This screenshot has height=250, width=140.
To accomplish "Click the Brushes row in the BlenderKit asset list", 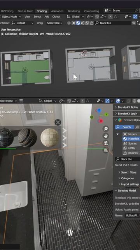I will [x=131, y=153].
